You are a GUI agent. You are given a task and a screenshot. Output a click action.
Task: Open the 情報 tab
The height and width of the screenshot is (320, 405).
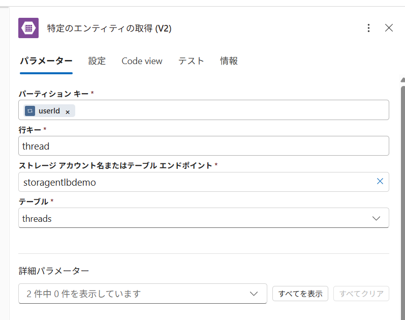(x=229, y=61)
